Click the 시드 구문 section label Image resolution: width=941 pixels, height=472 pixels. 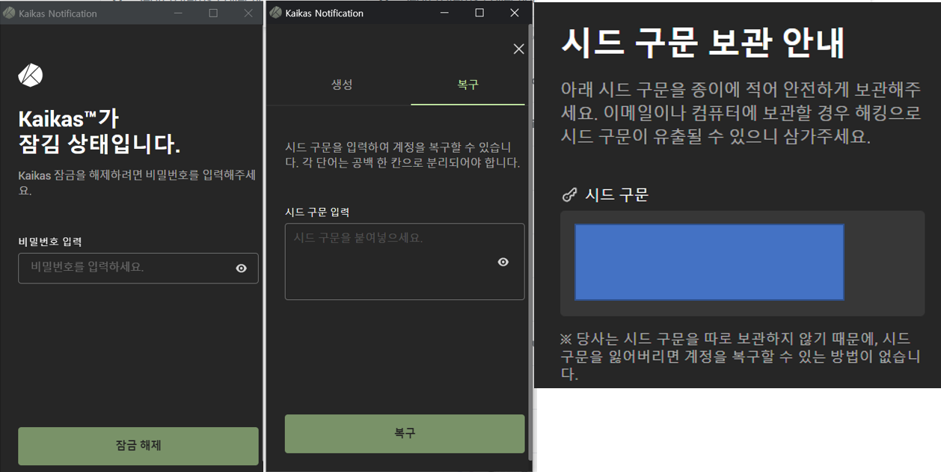pos(616,195)
